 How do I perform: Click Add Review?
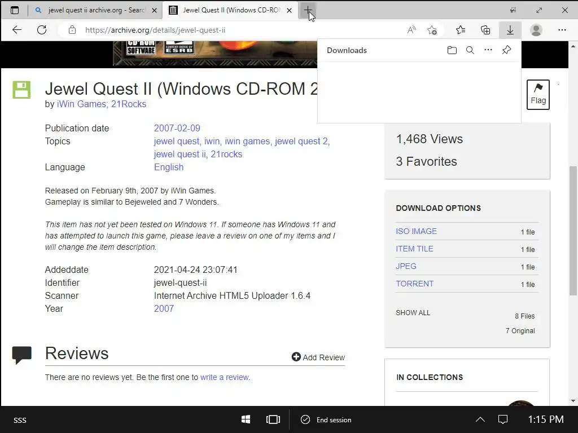pyautogui.click(x=318, y=357)
